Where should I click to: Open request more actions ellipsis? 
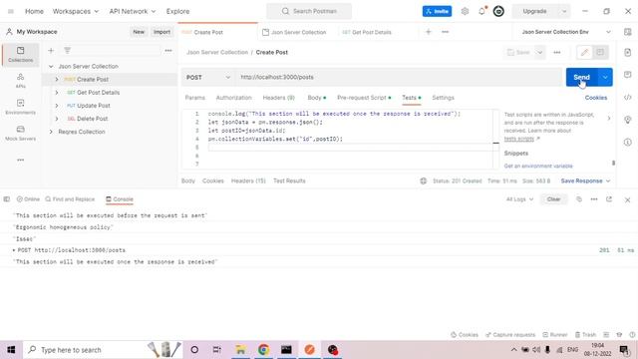click(x=556, y=52)
